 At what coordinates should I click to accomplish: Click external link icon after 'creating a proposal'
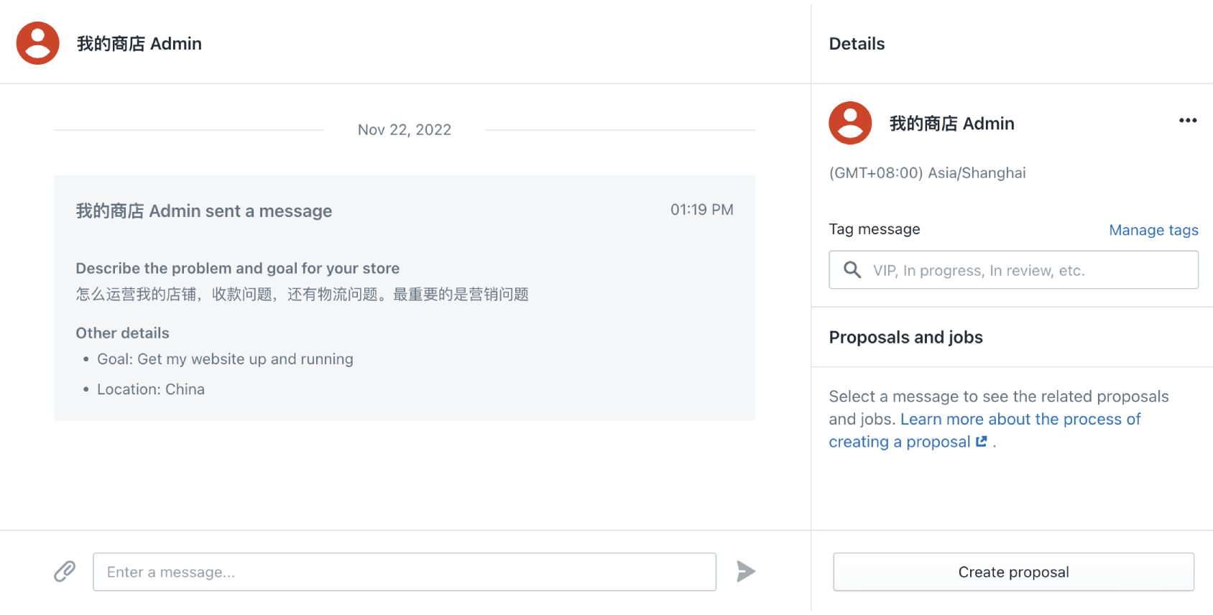coord(982,442)
